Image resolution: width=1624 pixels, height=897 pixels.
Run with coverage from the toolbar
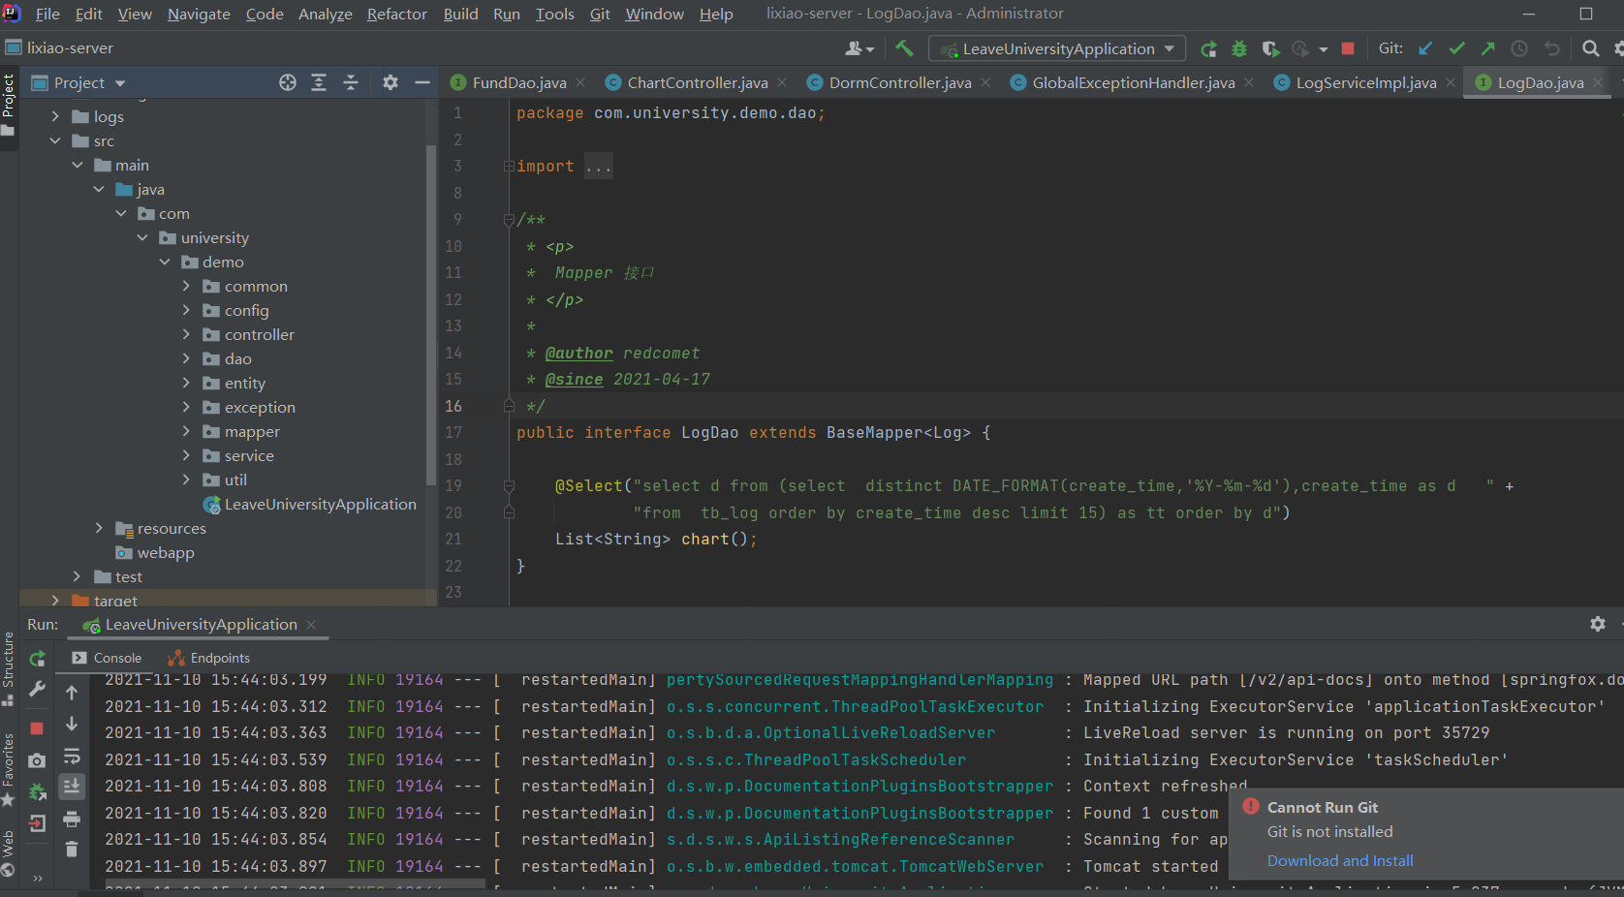click(x=1270, y=48)
